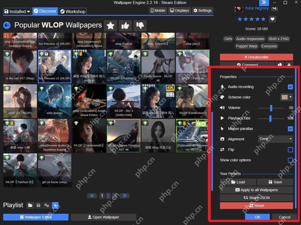Image resolution: width=301 pixels, height=225 pixels.
Task: Uncheck the Mouse parallax checkbox
Action: click(290, 129)
